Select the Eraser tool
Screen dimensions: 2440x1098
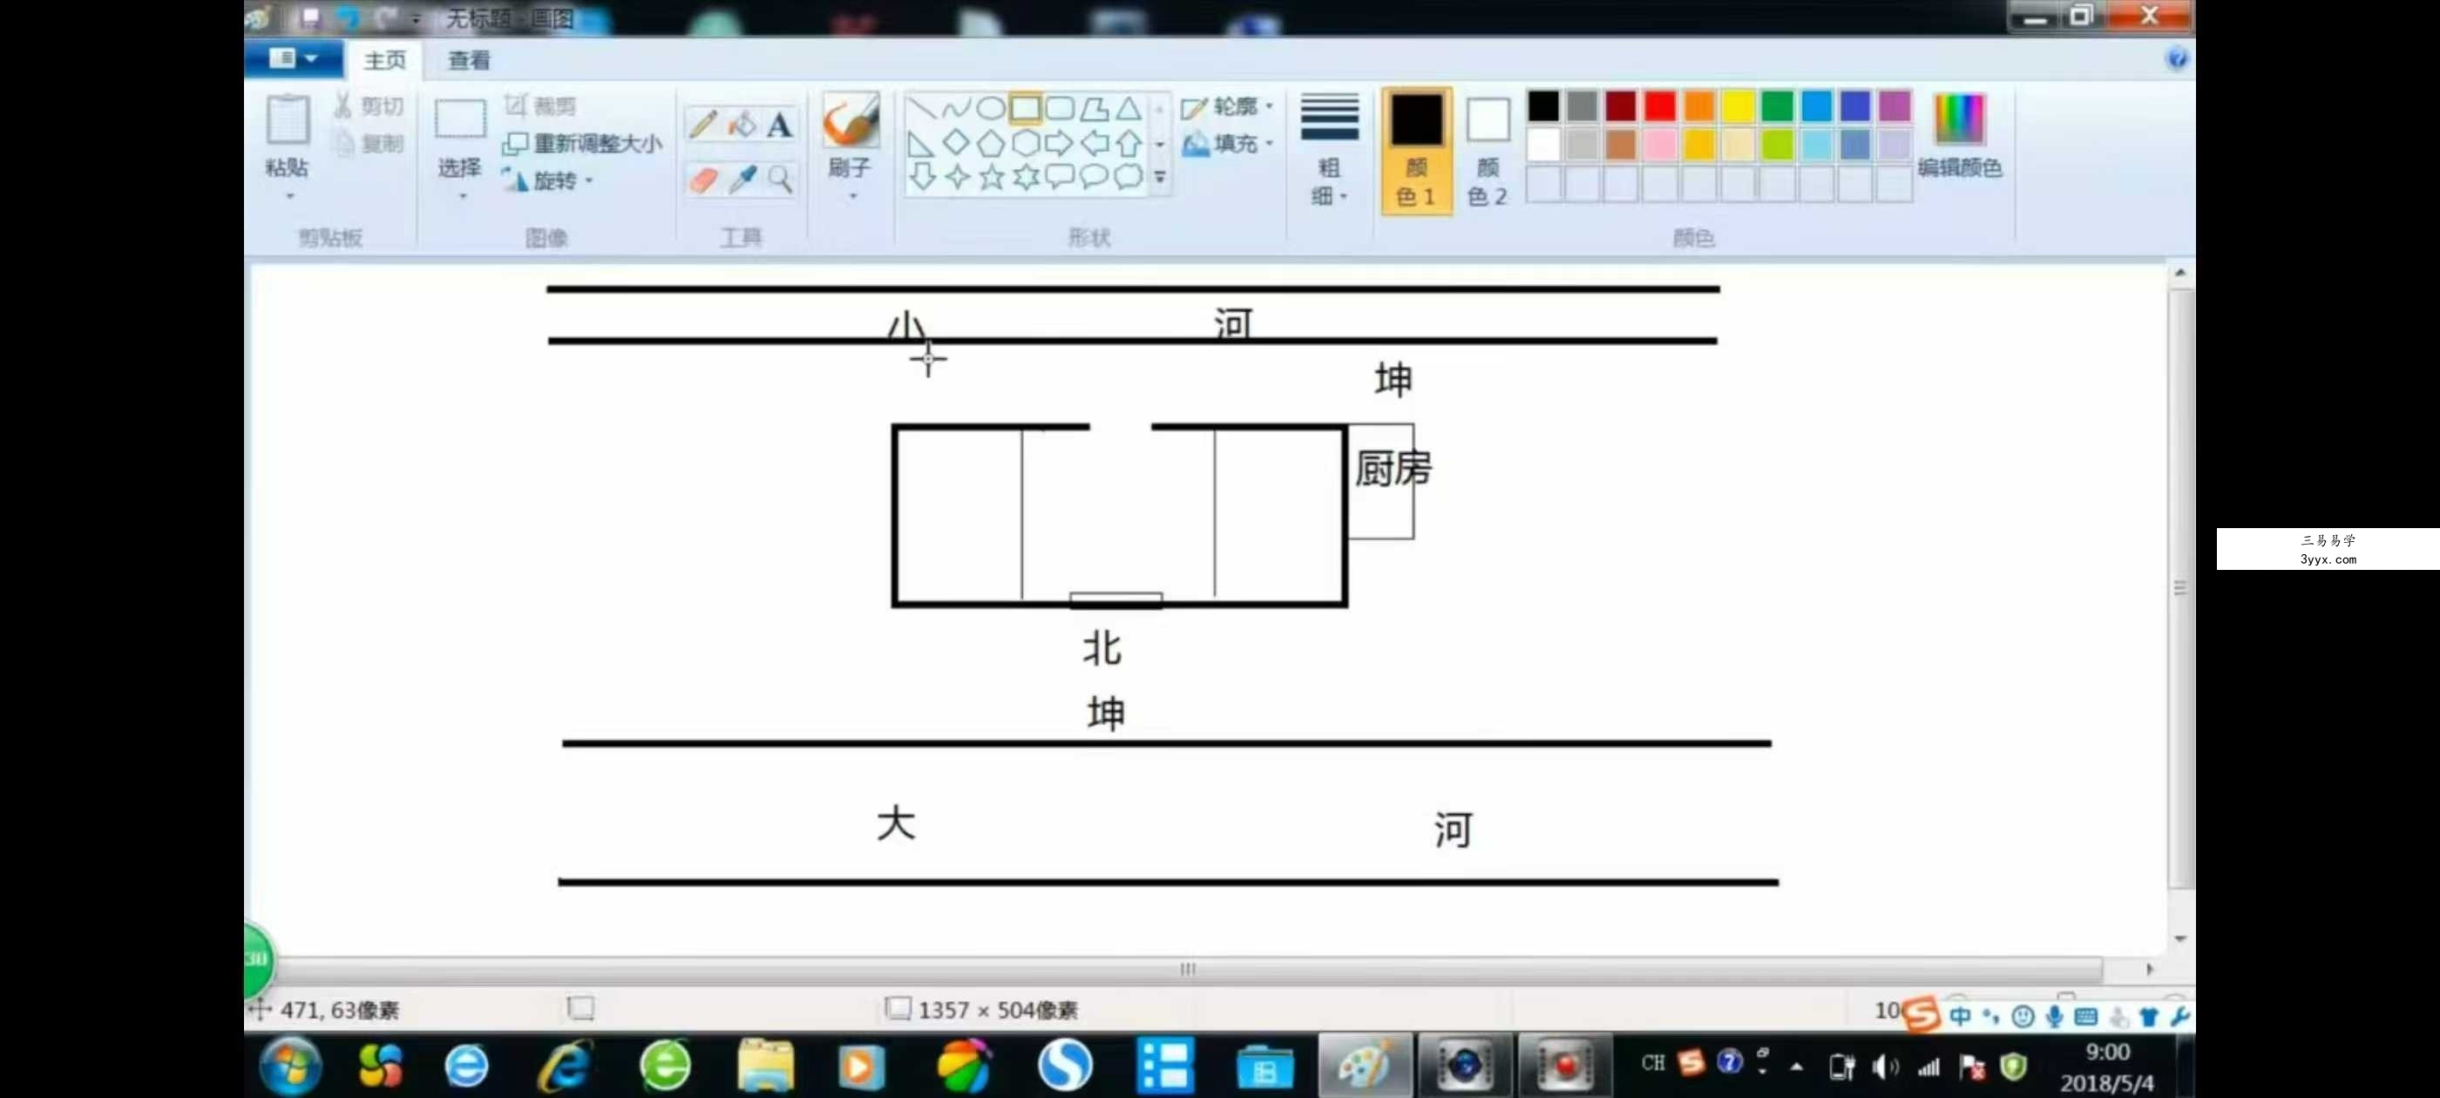coord(703,179)
